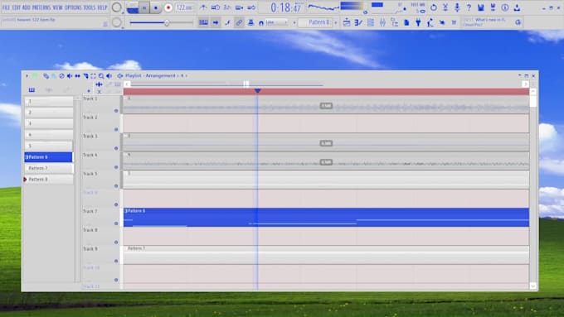Open the EDIT menu
This screenshot has height=317, width=564.
click(17, 7)
